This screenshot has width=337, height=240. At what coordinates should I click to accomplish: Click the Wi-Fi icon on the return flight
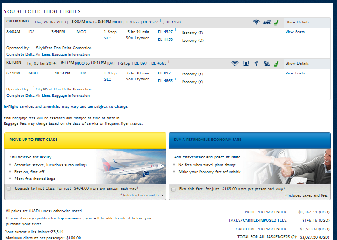point(235,63)
